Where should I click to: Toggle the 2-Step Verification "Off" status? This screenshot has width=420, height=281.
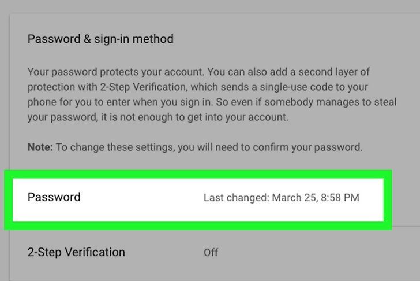[x=211, y=253]
